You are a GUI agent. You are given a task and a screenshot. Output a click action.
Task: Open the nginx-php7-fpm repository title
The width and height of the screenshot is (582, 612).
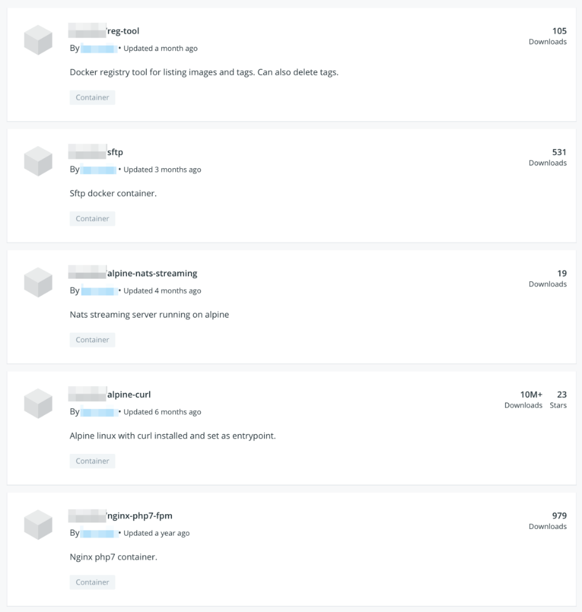tap(139, 516)
